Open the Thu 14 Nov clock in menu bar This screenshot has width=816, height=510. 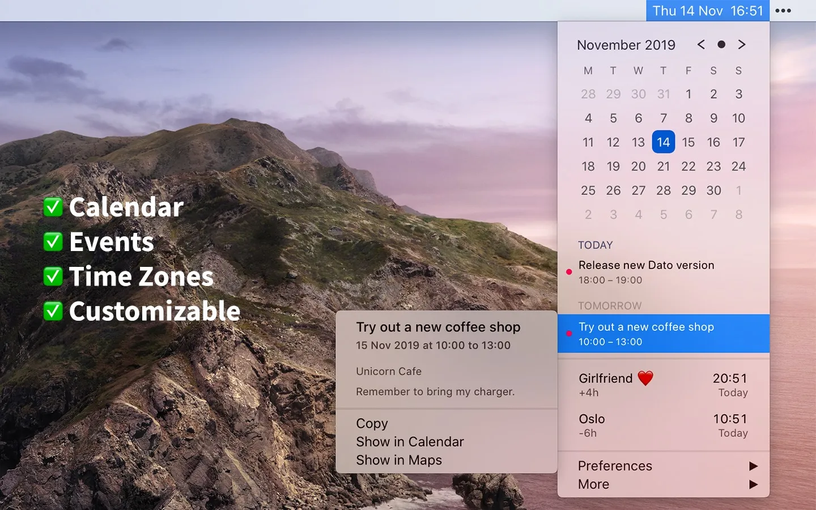tap(707, 10)
